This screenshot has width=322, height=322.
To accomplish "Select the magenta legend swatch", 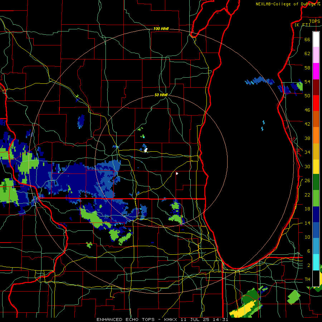I will click(316, 71).
